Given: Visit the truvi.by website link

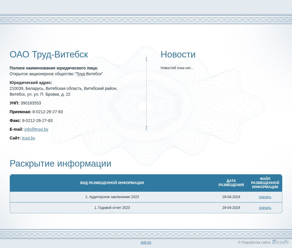Looking at the screenshot, I should click(x=29, y=138).
